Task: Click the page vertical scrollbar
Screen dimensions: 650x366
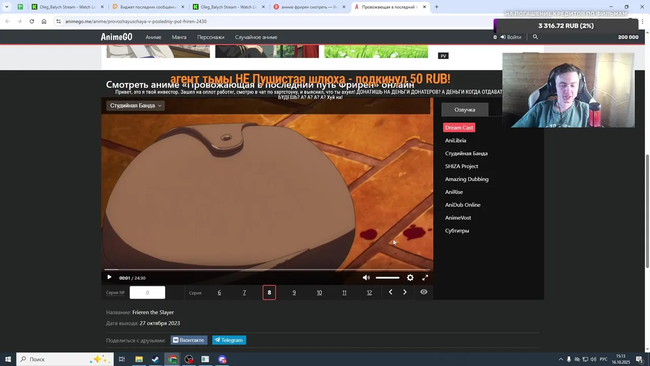Action: pyautogui.click(x=647, y=211)
